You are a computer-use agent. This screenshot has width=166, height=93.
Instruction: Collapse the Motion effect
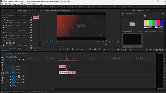[2, 20]
